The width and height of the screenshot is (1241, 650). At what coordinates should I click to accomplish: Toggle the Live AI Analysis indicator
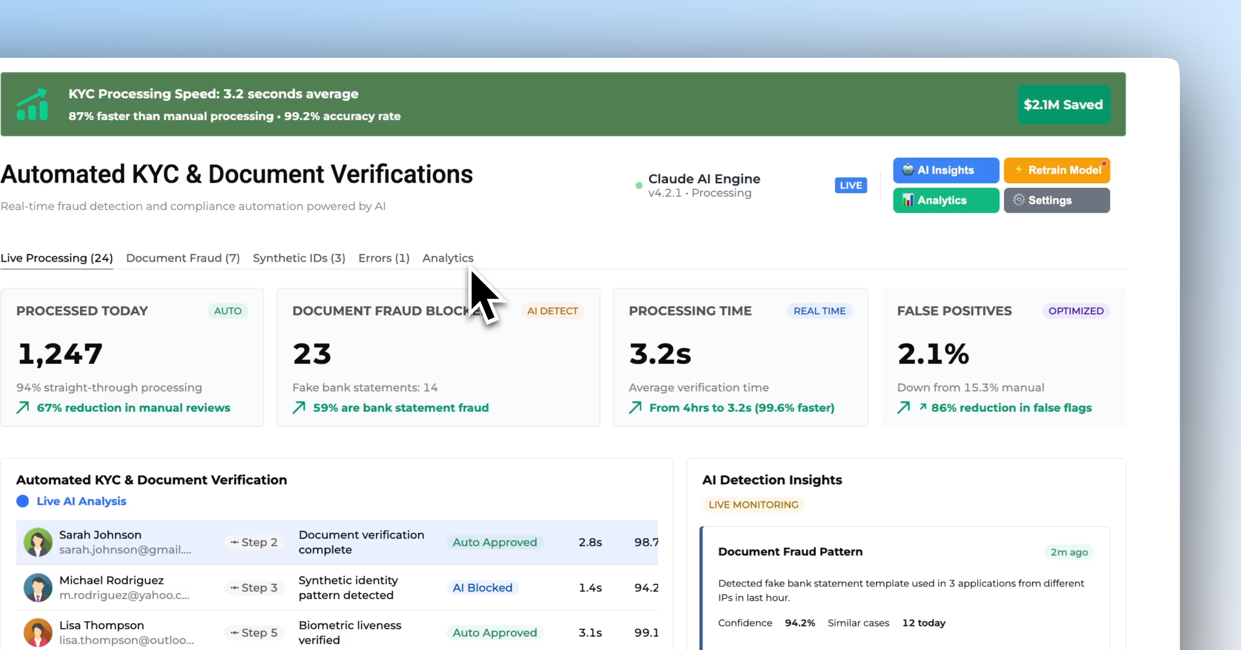[x=23, y=501]
